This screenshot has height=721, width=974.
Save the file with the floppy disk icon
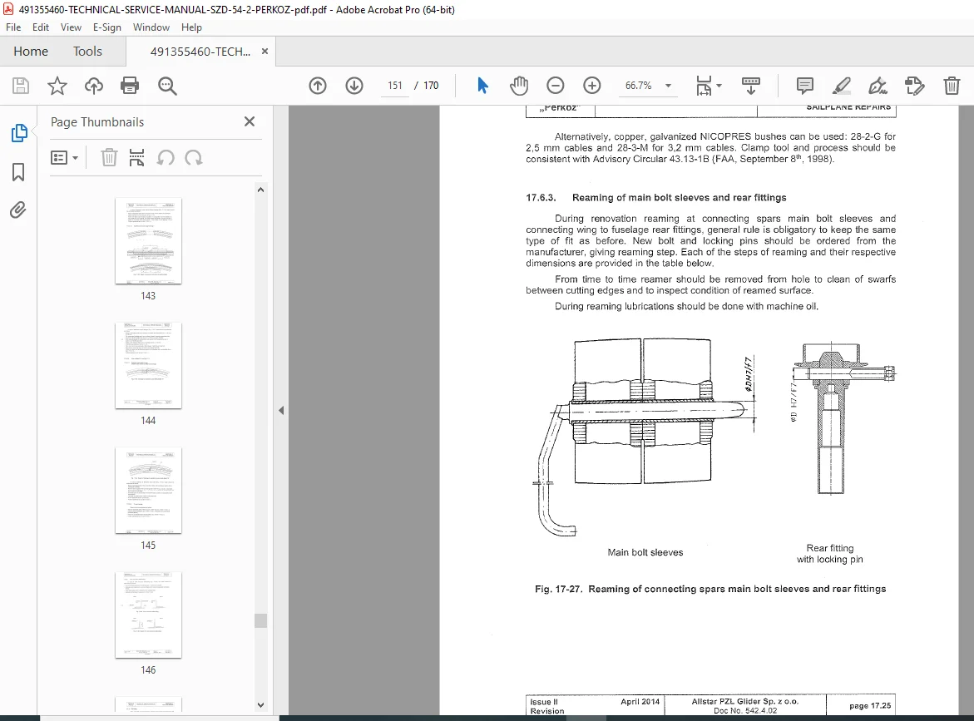[x=21, y=86]
